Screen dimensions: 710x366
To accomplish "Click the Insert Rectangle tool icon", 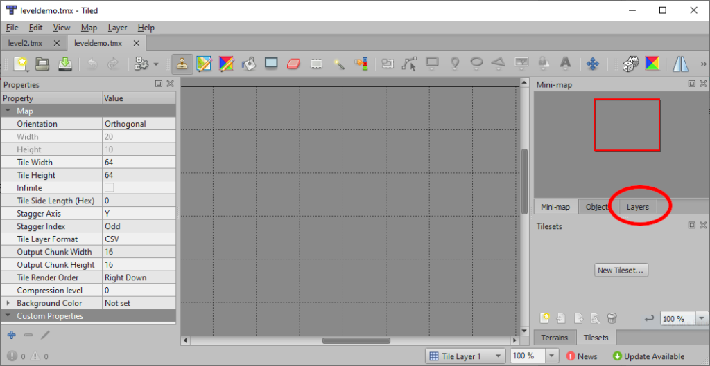I will tap(432, 64).
